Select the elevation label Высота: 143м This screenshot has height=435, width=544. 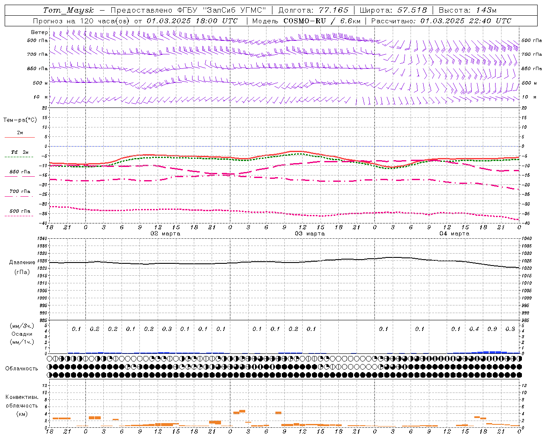(467, 10)
